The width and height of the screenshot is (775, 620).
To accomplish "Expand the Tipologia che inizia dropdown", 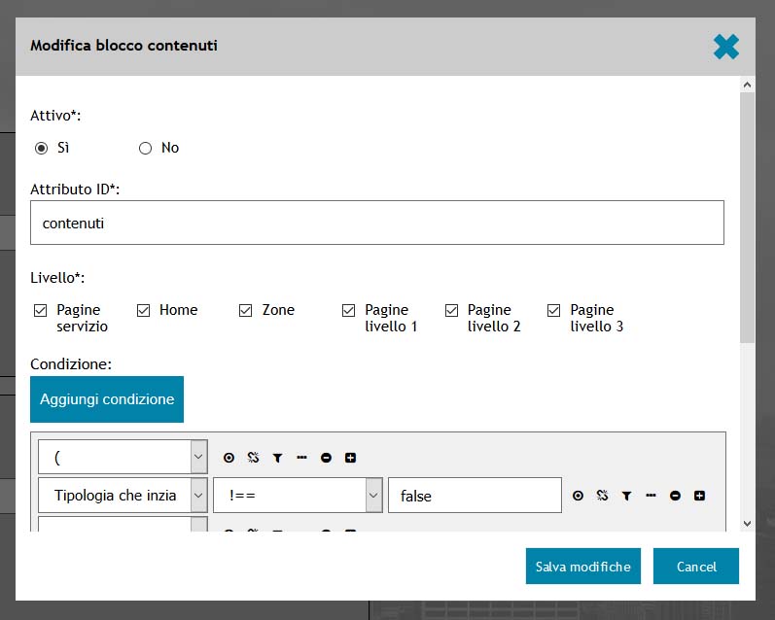I will tap(123, 496).
